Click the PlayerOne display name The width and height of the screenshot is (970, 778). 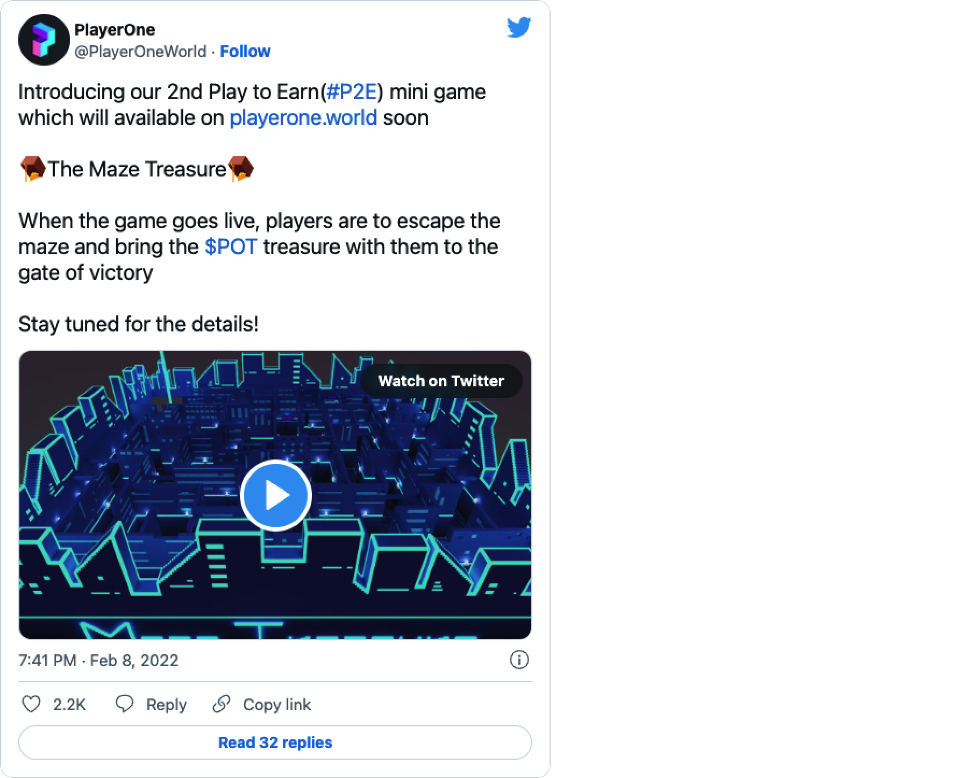115,30
